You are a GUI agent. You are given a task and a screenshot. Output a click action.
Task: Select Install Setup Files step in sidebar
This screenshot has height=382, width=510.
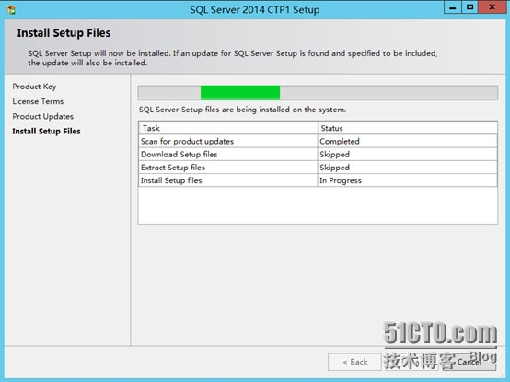pyautogui.click(x=46, y=132)
